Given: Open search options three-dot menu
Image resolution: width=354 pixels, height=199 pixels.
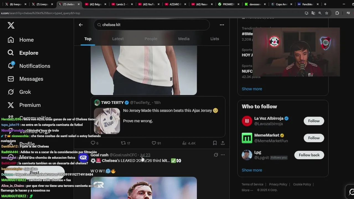Looking at the screenshot, I should [222, 25].
